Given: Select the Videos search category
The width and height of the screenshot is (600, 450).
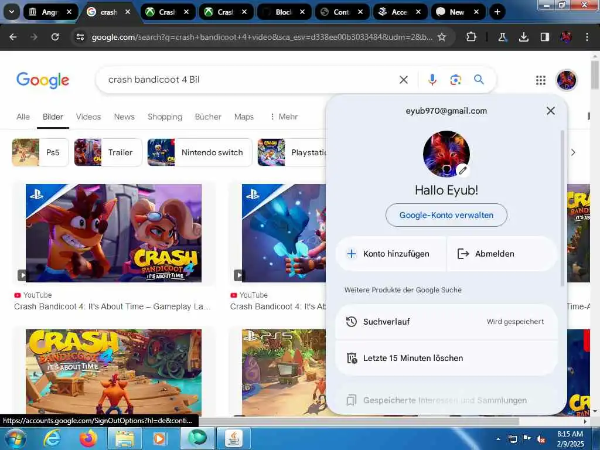Looking at the screenshot, I should [x=88, y=117].
